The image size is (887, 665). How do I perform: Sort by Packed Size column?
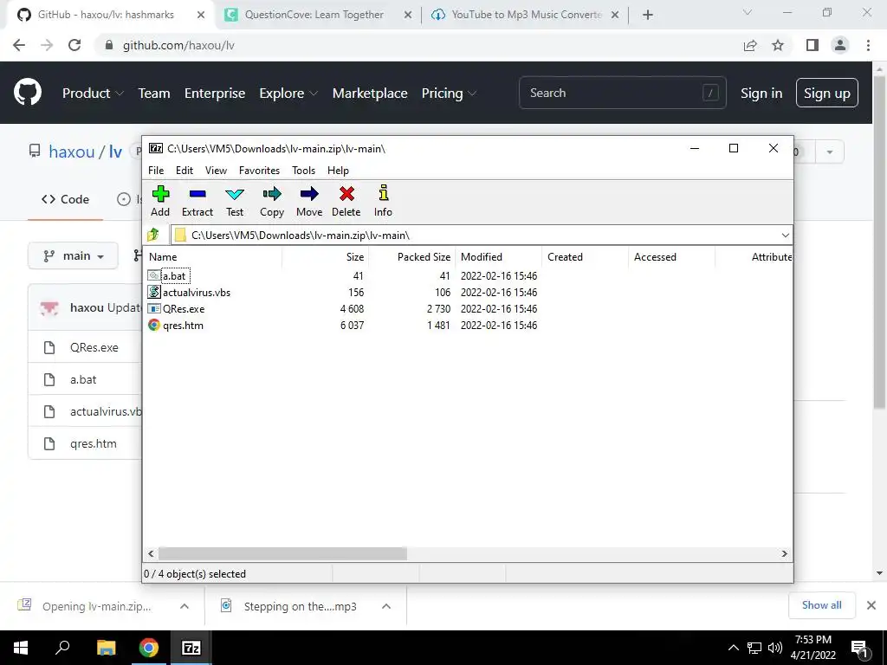411,256
